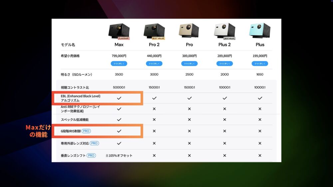Click the Pro 2 cross in Anti-RBE row
Viewport: 333px width, 187px height.
point(154,109)
